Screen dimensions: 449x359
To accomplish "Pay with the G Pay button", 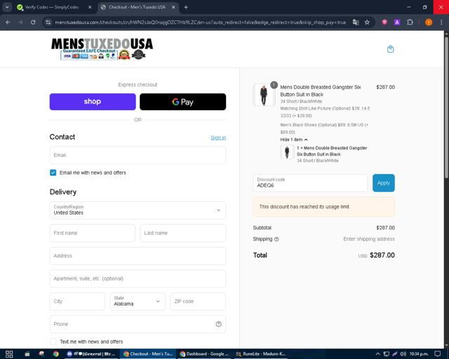I will (182, 102).
